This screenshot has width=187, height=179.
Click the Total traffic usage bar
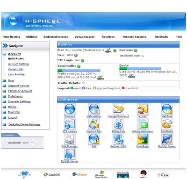tap(79, 70)
